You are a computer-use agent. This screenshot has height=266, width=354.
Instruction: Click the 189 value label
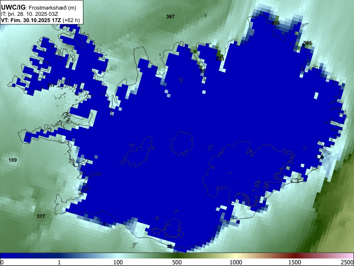[x=12, y=160]
